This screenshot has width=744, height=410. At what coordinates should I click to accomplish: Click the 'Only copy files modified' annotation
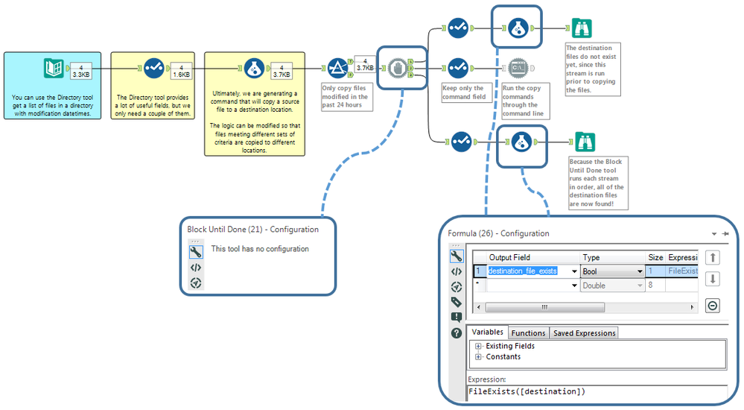click(347, 96)
